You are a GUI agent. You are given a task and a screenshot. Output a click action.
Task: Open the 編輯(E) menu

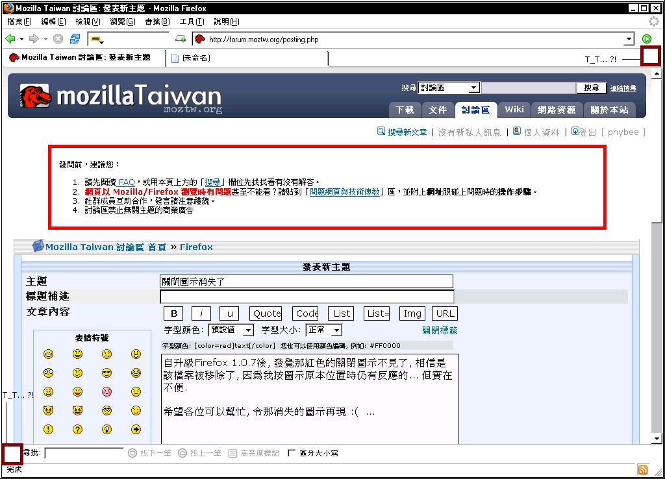click(x=53, y=21)
